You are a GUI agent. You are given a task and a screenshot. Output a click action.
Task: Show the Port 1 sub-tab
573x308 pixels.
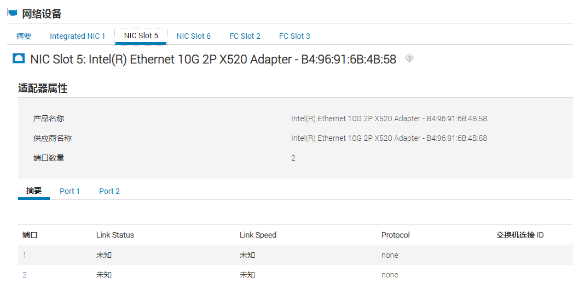(x=70, y=191)
